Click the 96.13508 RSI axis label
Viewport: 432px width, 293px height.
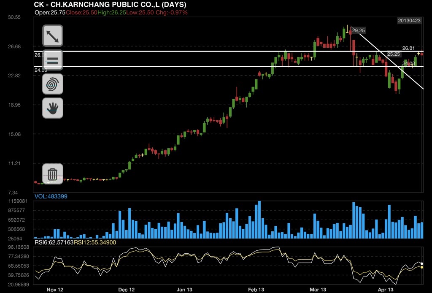tap(19, 247)
